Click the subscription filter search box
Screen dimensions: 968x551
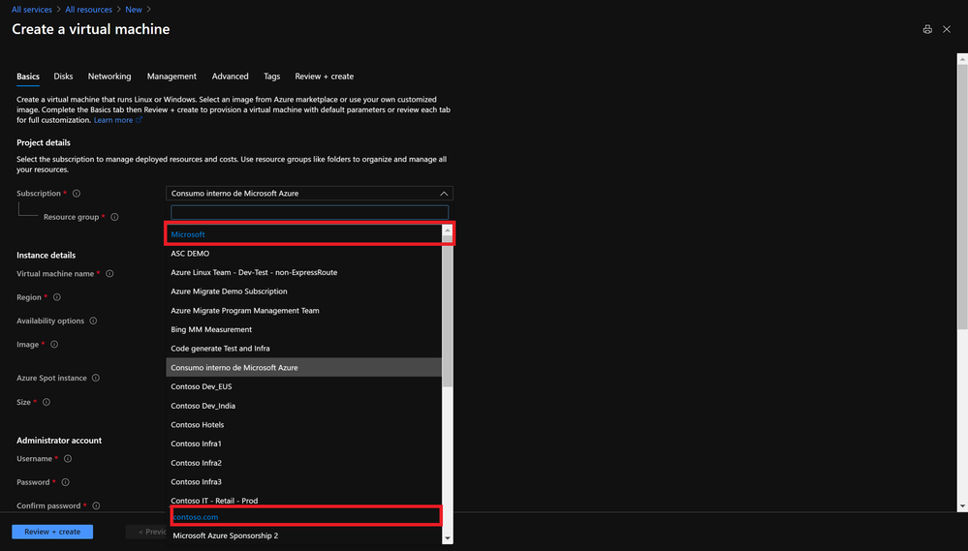coord(309,212)
